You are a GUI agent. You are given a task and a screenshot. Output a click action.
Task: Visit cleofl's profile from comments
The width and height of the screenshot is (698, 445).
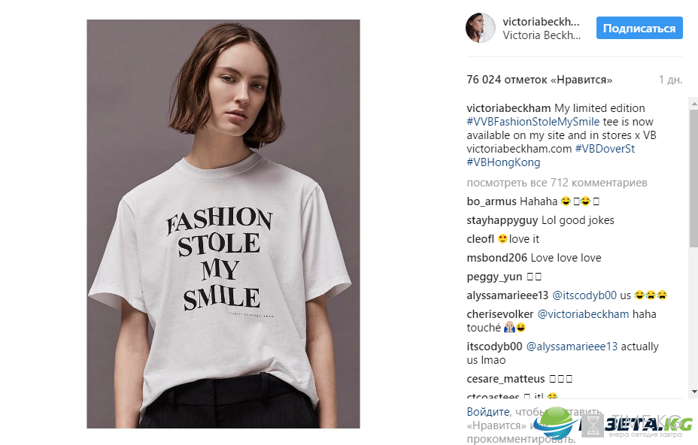(481, 239)
